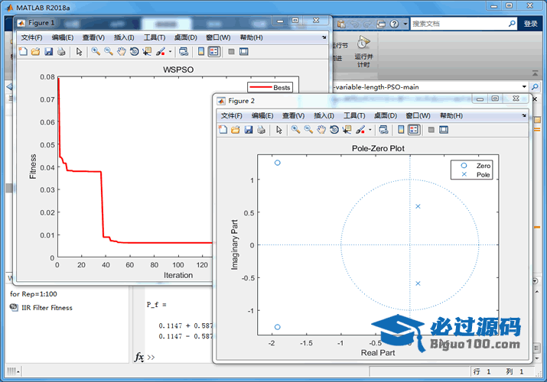Print figure icon in Figure 2 toolbar
The image size is (547, 382).
tap(262, 130)
